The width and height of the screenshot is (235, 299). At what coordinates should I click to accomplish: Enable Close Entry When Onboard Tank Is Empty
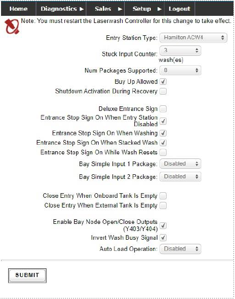163,196
